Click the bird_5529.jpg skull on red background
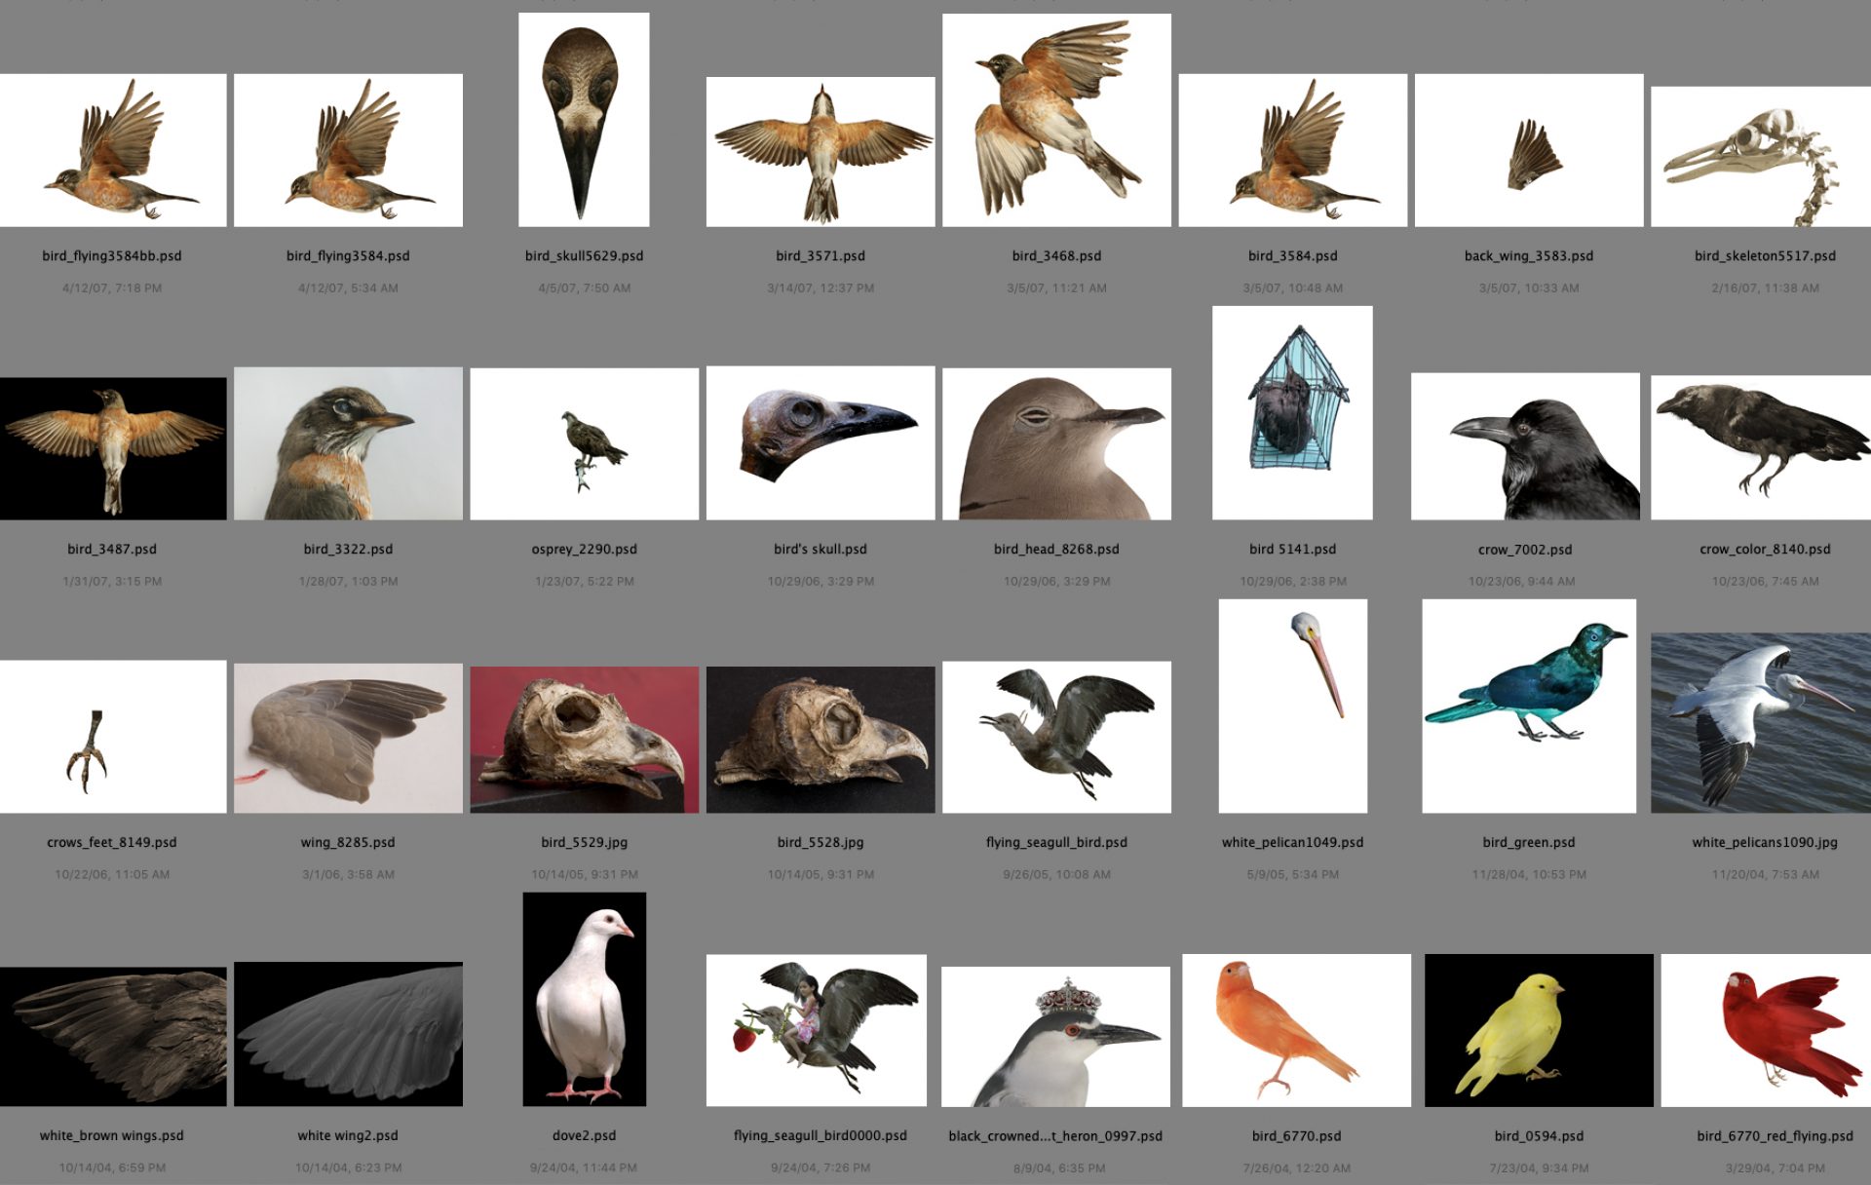Viewport: 1871px width, 1185px height. [584, 739]
